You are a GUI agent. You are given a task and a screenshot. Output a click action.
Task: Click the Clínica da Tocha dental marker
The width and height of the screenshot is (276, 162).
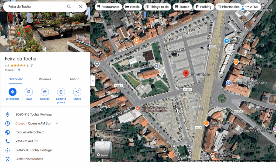pyautogui.click(x=137, y=108)
